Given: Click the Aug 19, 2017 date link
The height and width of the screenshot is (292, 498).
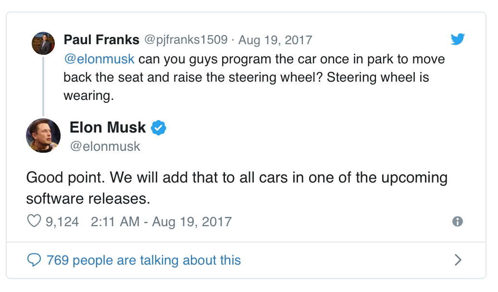Looking at the screenshot, I should tap(275, 40).
